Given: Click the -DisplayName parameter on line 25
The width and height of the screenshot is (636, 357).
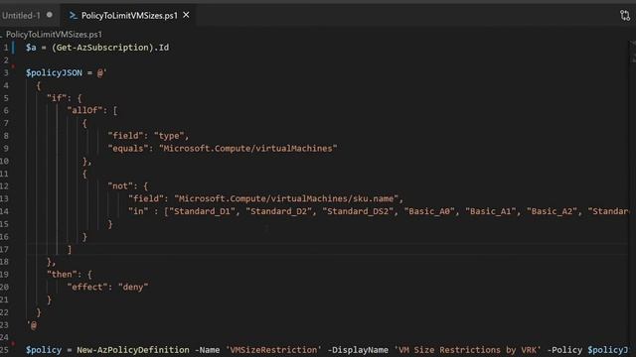Looking at the screenshot, I should coord(358,350).
